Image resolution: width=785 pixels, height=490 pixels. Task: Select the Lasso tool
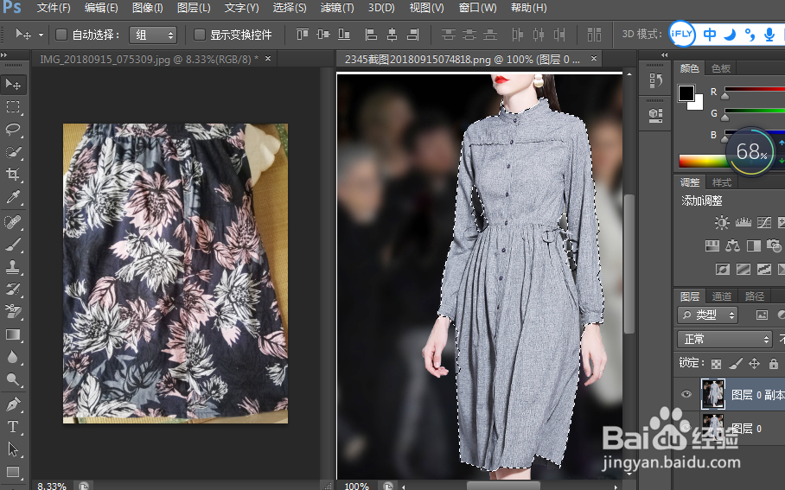[13, 129]
